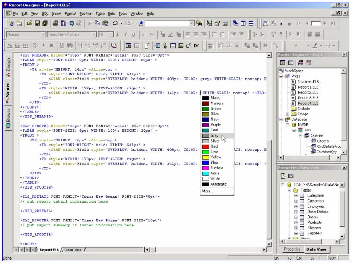Select Invoices.ELS in the project tree
Viewport: 352px width, 263px height.
pyautogui.click(x=308, y=82)
